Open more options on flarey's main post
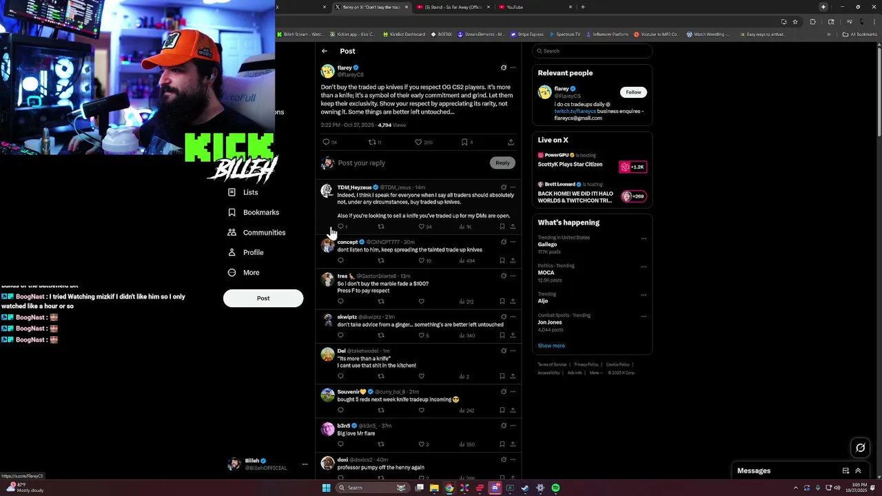The height and width of the screenshot is (496, 882). pyautogui.click(x=513, y=68)
